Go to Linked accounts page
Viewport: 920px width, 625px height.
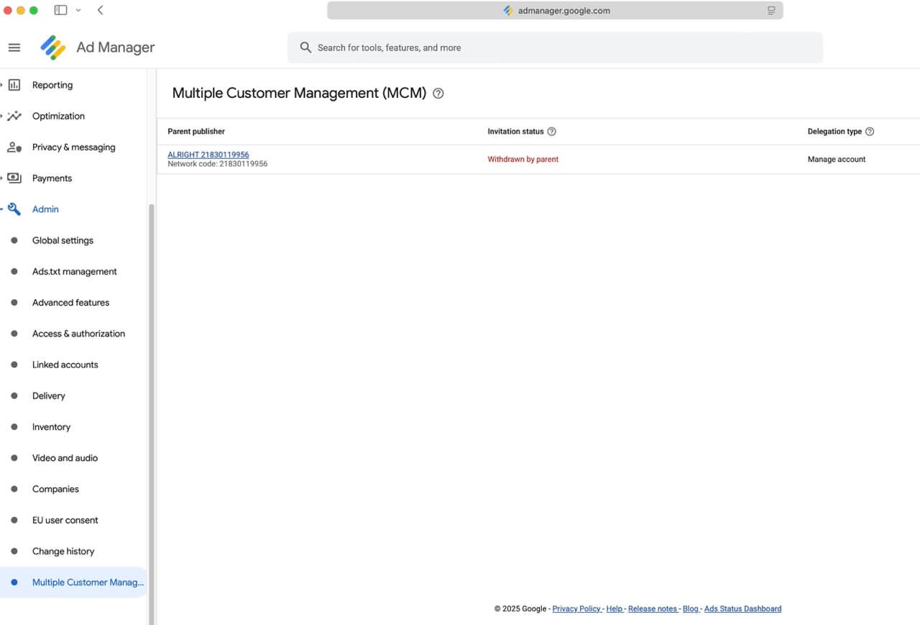click(65, 365)
